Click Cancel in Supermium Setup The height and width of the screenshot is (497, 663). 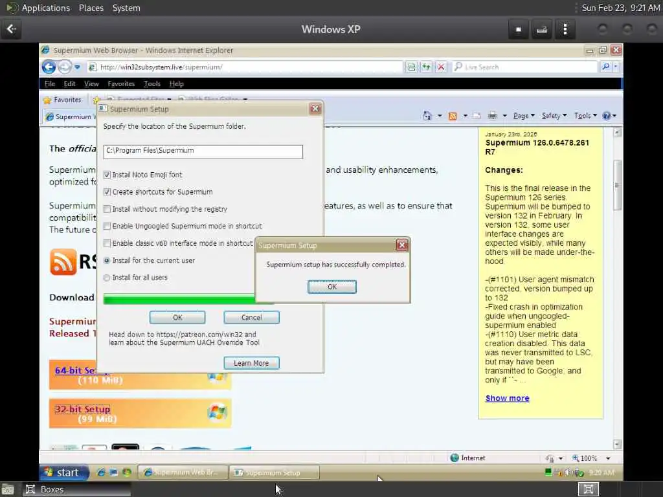coord(252,317)
